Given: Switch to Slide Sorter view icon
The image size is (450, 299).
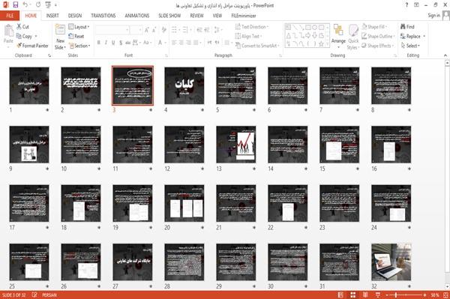Looking at the screenshot, I should [x=353, y=295].
